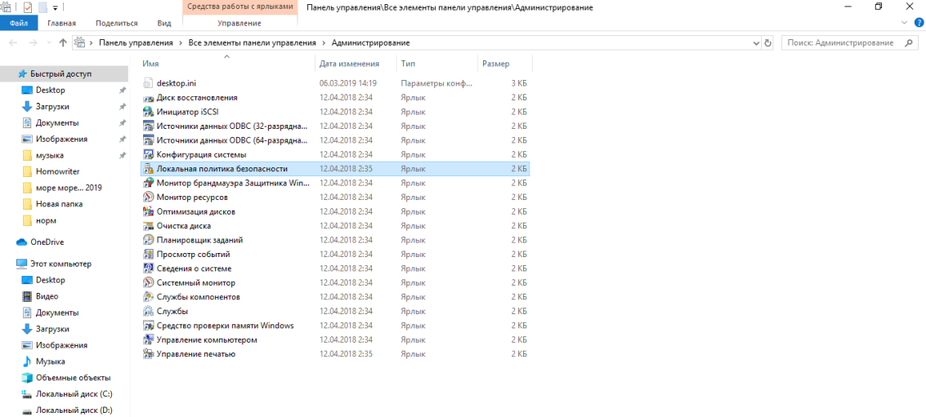Switch to the Главная ribbon tab

(62, 23)
